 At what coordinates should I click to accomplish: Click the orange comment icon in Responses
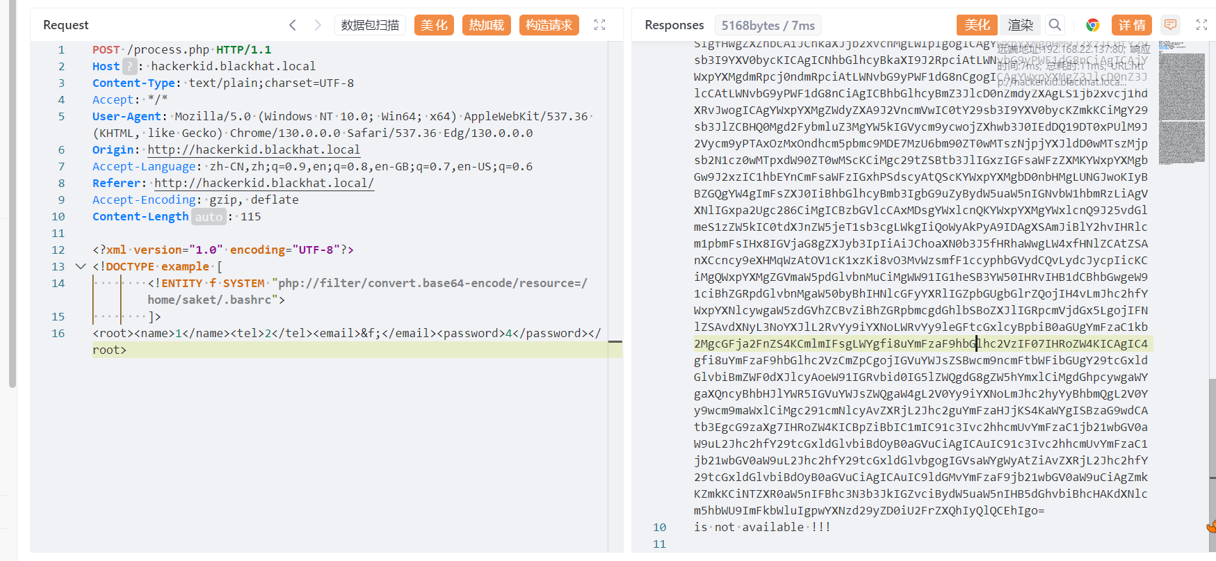tap(1171, 25)
